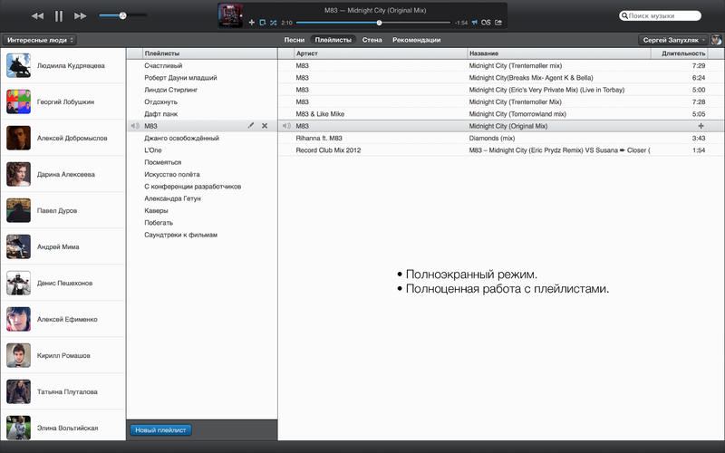
Task: Click the playback progress slider handle
Action: 379,23
